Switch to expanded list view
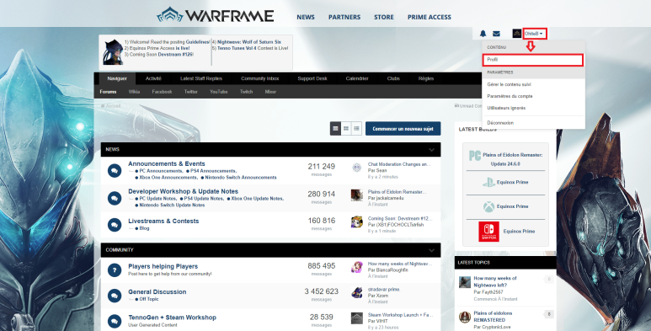This screenshot has width=651, height=331. pos(356,129)
